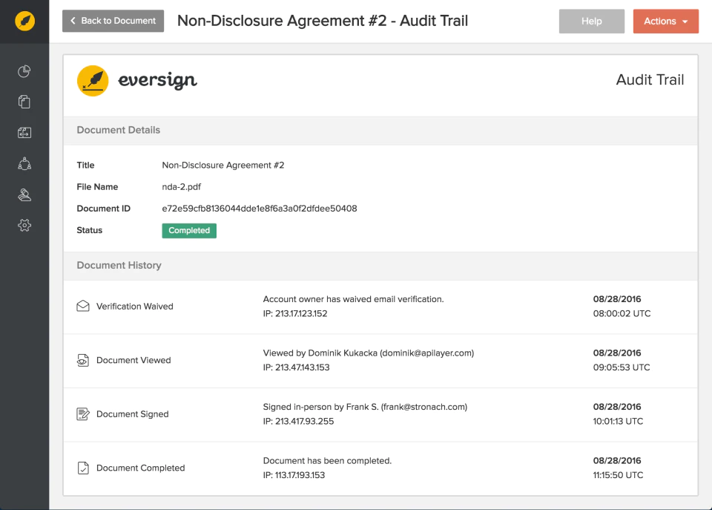Screen dimensions: 712x510
Task: Click the Completed status badge
Action: tap(189, 230)
